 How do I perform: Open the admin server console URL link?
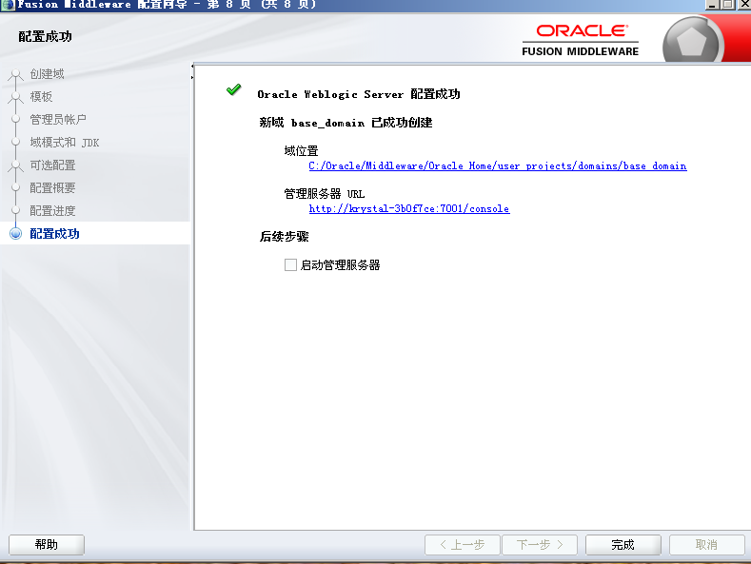(409, 208)
